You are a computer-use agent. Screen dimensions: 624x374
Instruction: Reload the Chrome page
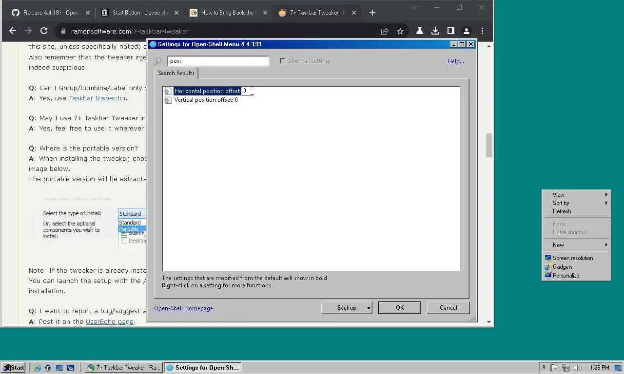pyautogui.click(x=44, y=31)
